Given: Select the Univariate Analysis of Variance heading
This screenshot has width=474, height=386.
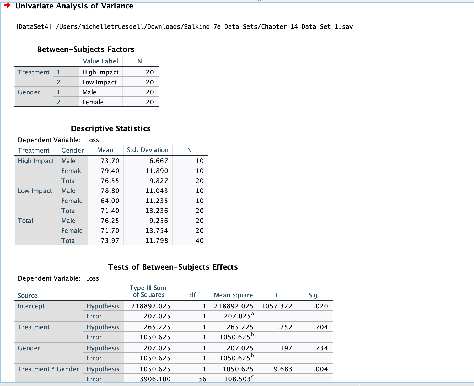Looking at the screenshot, I should pyautogui.click(x=74, y=6).
